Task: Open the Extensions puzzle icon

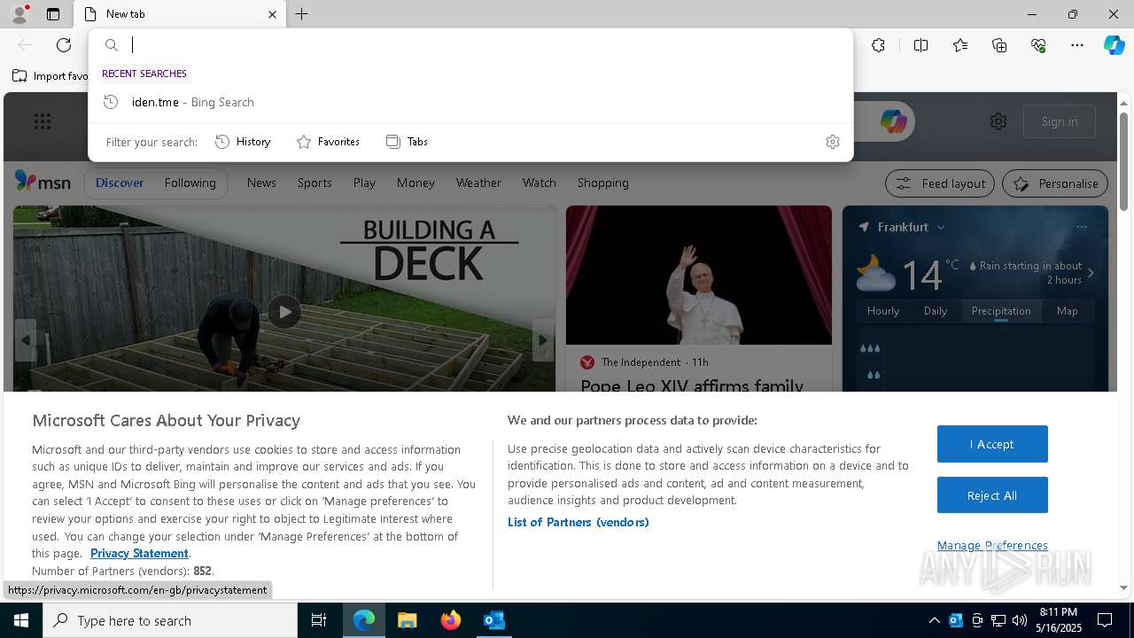Action: tap(878, 45)
